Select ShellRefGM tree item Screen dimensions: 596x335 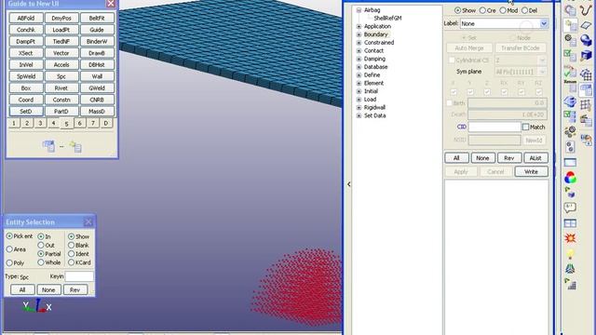click(387, 19)
